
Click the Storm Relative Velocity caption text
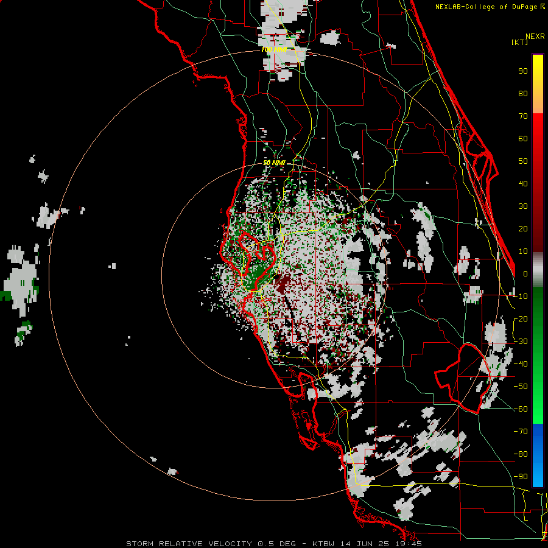pos(273,544)
